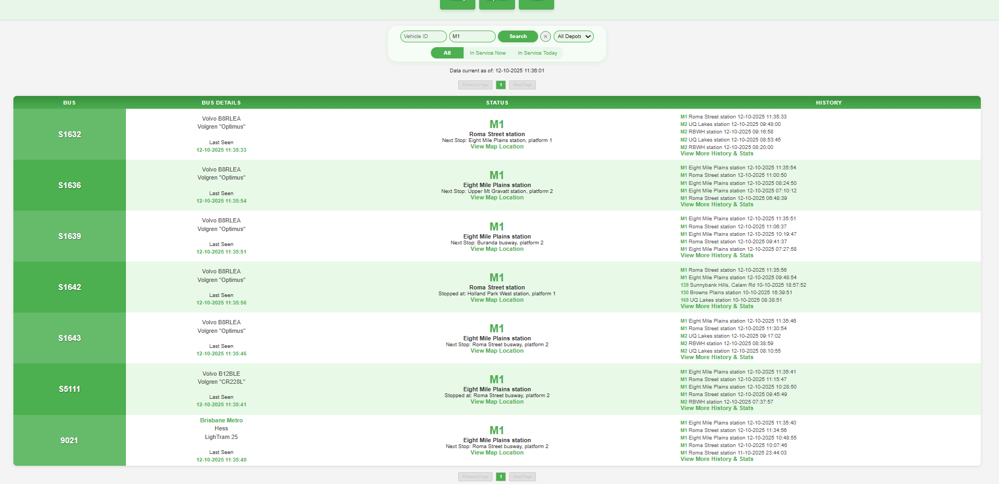This screenshot has width=999, height=484.
Task: View More History & Stats for 9021
Action: click(717, 459)
